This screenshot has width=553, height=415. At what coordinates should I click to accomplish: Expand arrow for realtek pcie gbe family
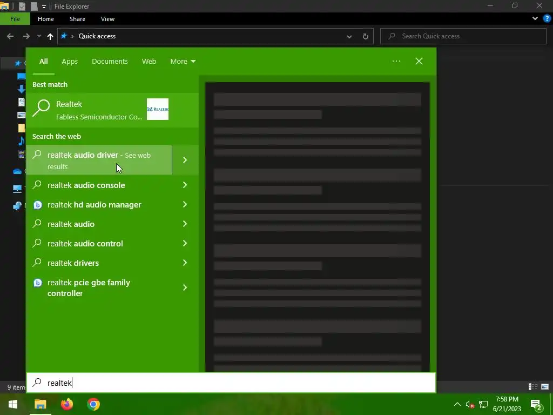coord(185,287)
